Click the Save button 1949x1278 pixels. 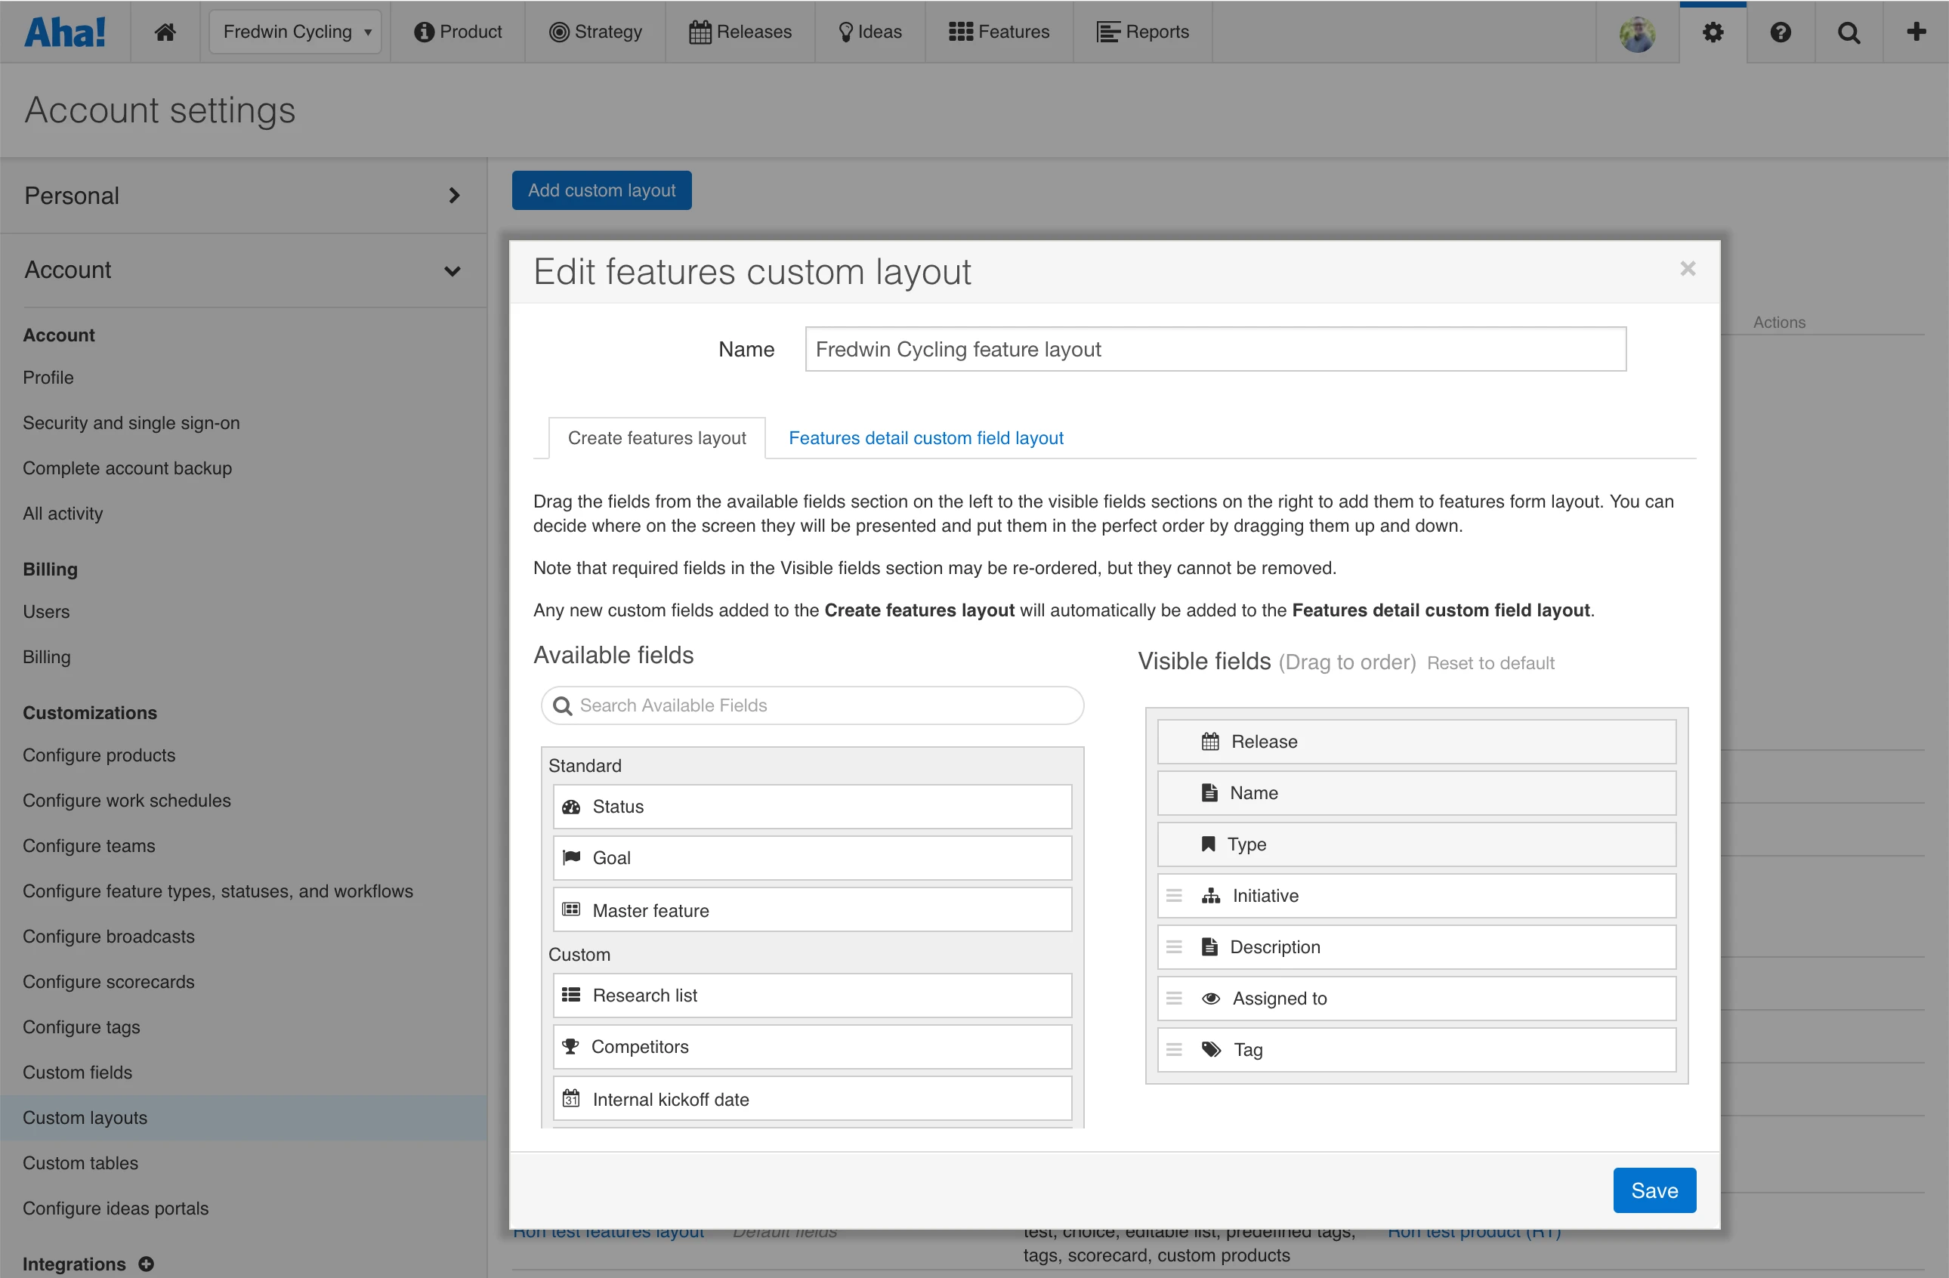1654,1190
